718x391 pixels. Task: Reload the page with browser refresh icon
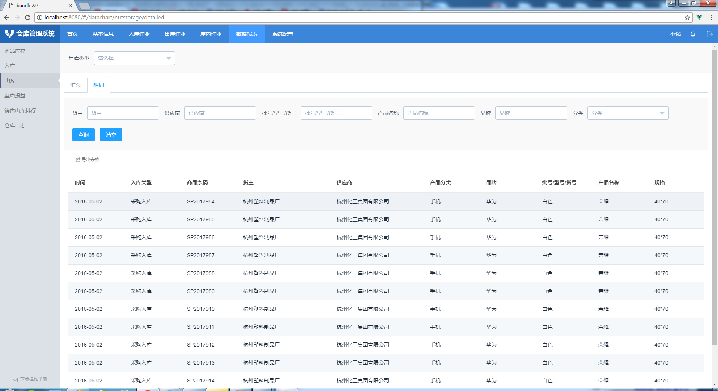pyautogui.click(x=28, y=18)
